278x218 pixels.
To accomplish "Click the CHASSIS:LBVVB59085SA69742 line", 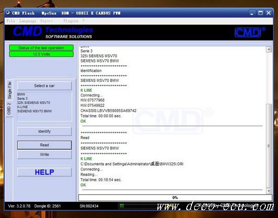I will 109,111.
